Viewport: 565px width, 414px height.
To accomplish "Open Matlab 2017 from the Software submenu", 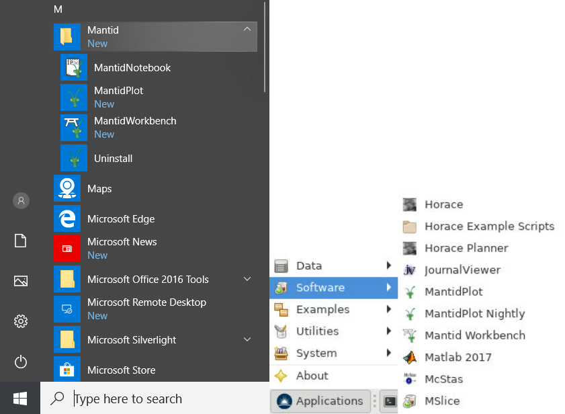I will 458,358.
